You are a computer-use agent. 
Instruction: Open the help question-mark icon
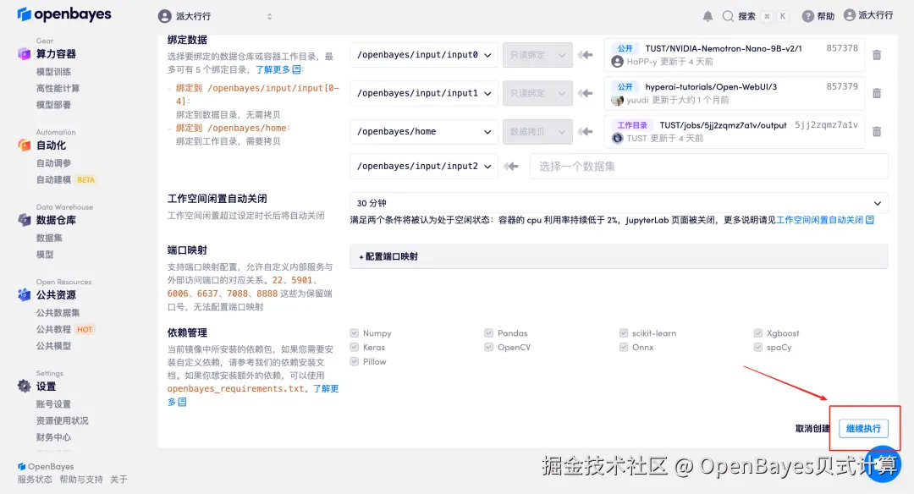point(807,16)
